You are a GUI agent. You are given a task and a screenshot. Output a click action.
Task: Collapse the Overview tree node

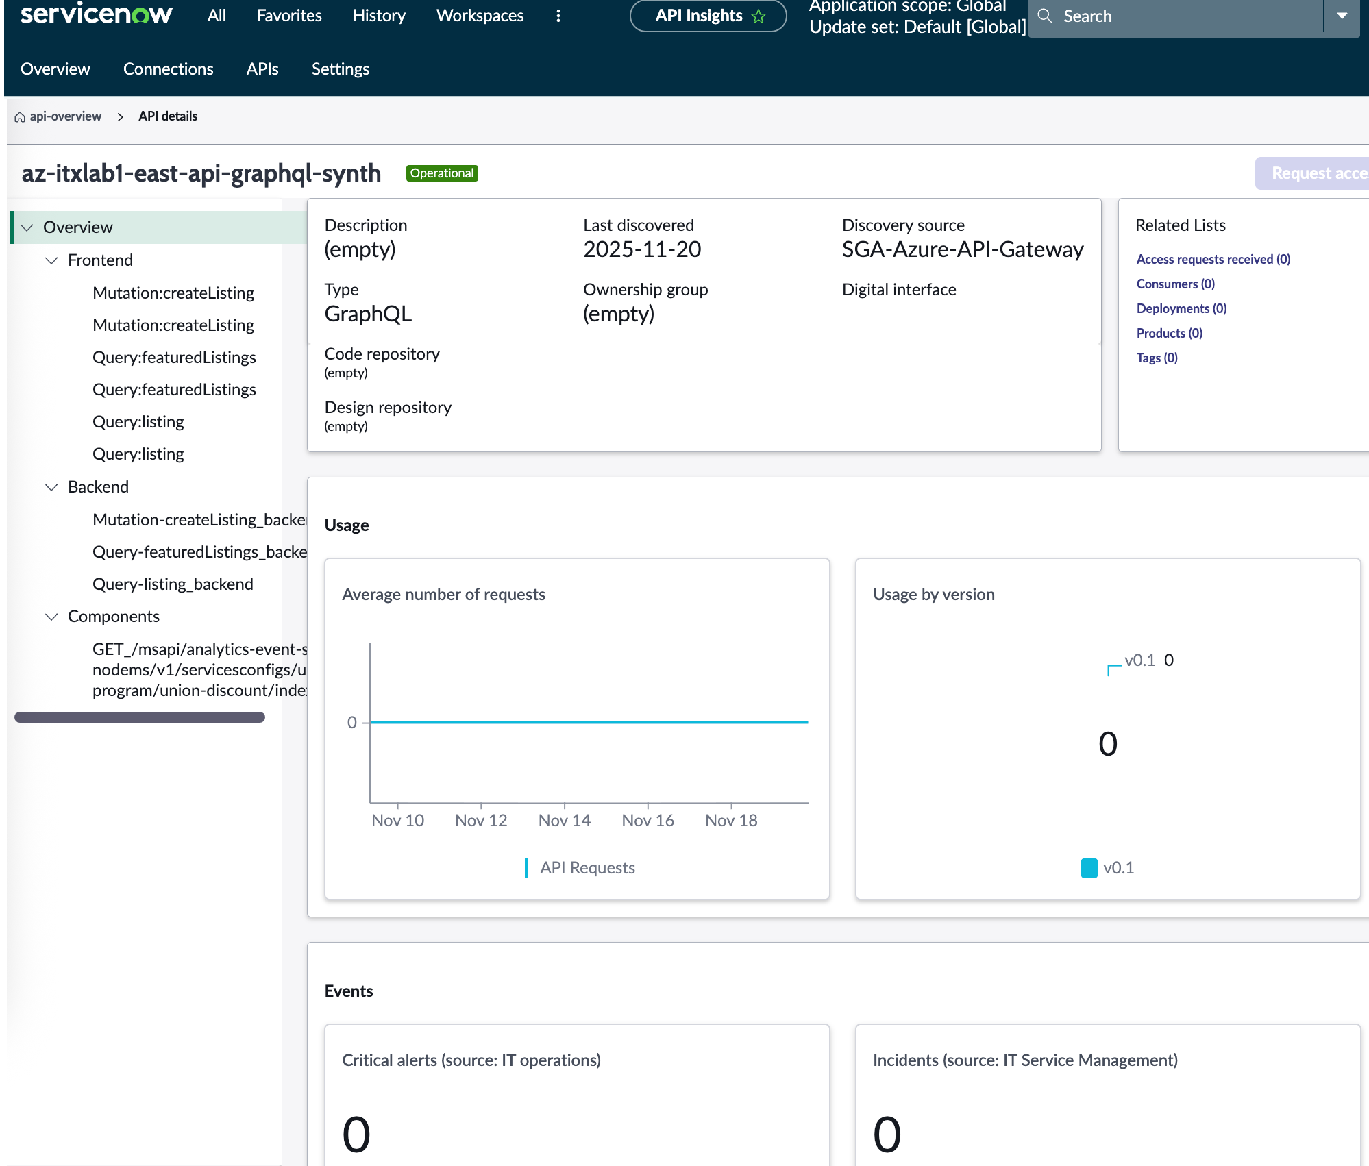tap(27, 227)
